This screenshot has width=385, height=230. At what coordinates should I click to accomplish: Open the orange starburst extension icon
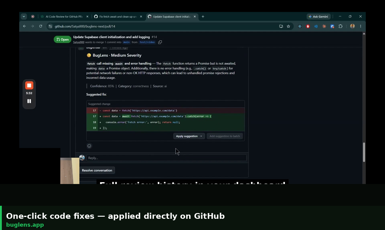(x=324, y=26)
